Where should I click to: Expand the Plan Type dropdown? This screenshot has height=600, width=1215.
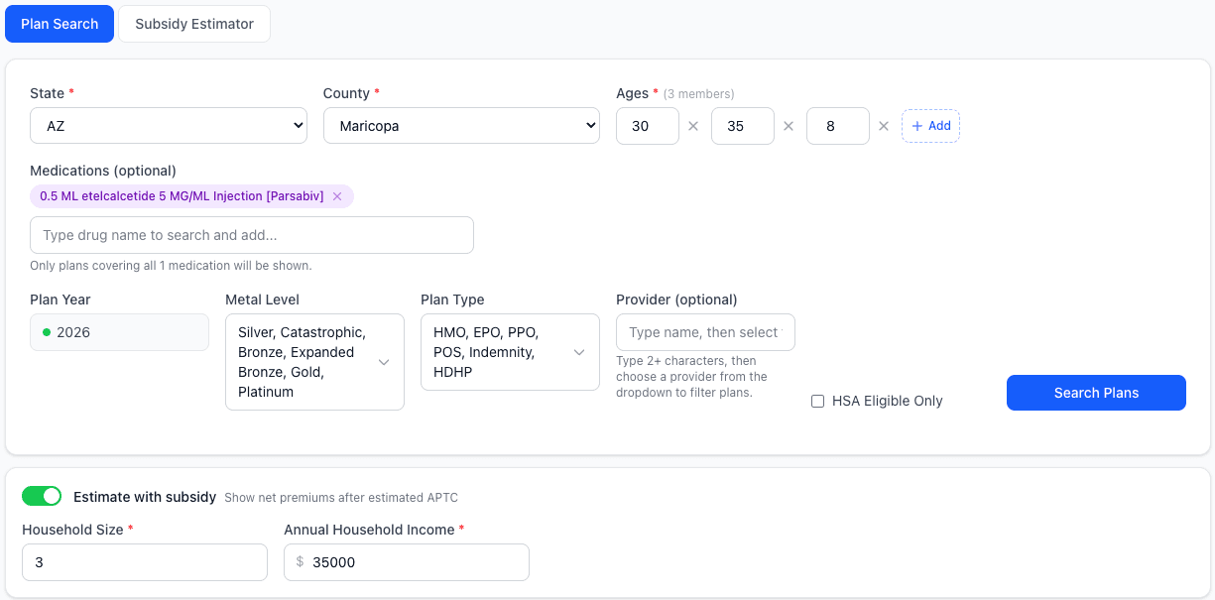pyautogui.click(x=578, y=352)
